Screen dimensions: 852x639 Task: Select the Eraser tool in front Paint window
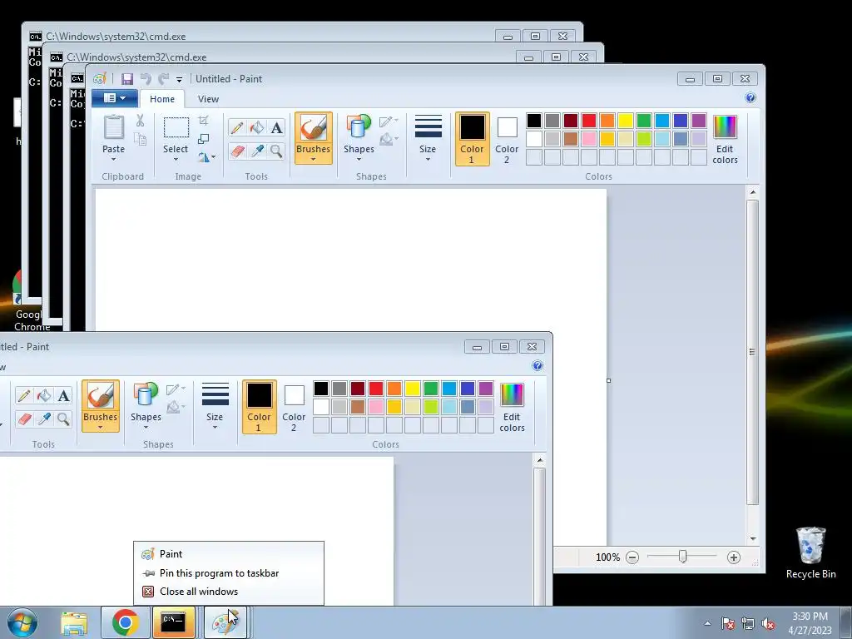pyautogui.click(x=24, y=419)
